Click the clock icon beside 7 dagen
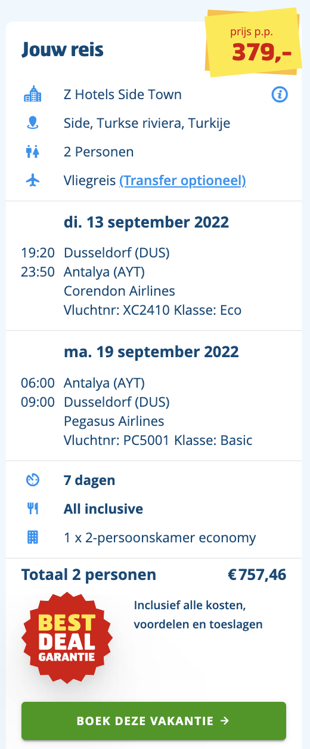This screenshot has width=310, height=749. click(33, 480)
